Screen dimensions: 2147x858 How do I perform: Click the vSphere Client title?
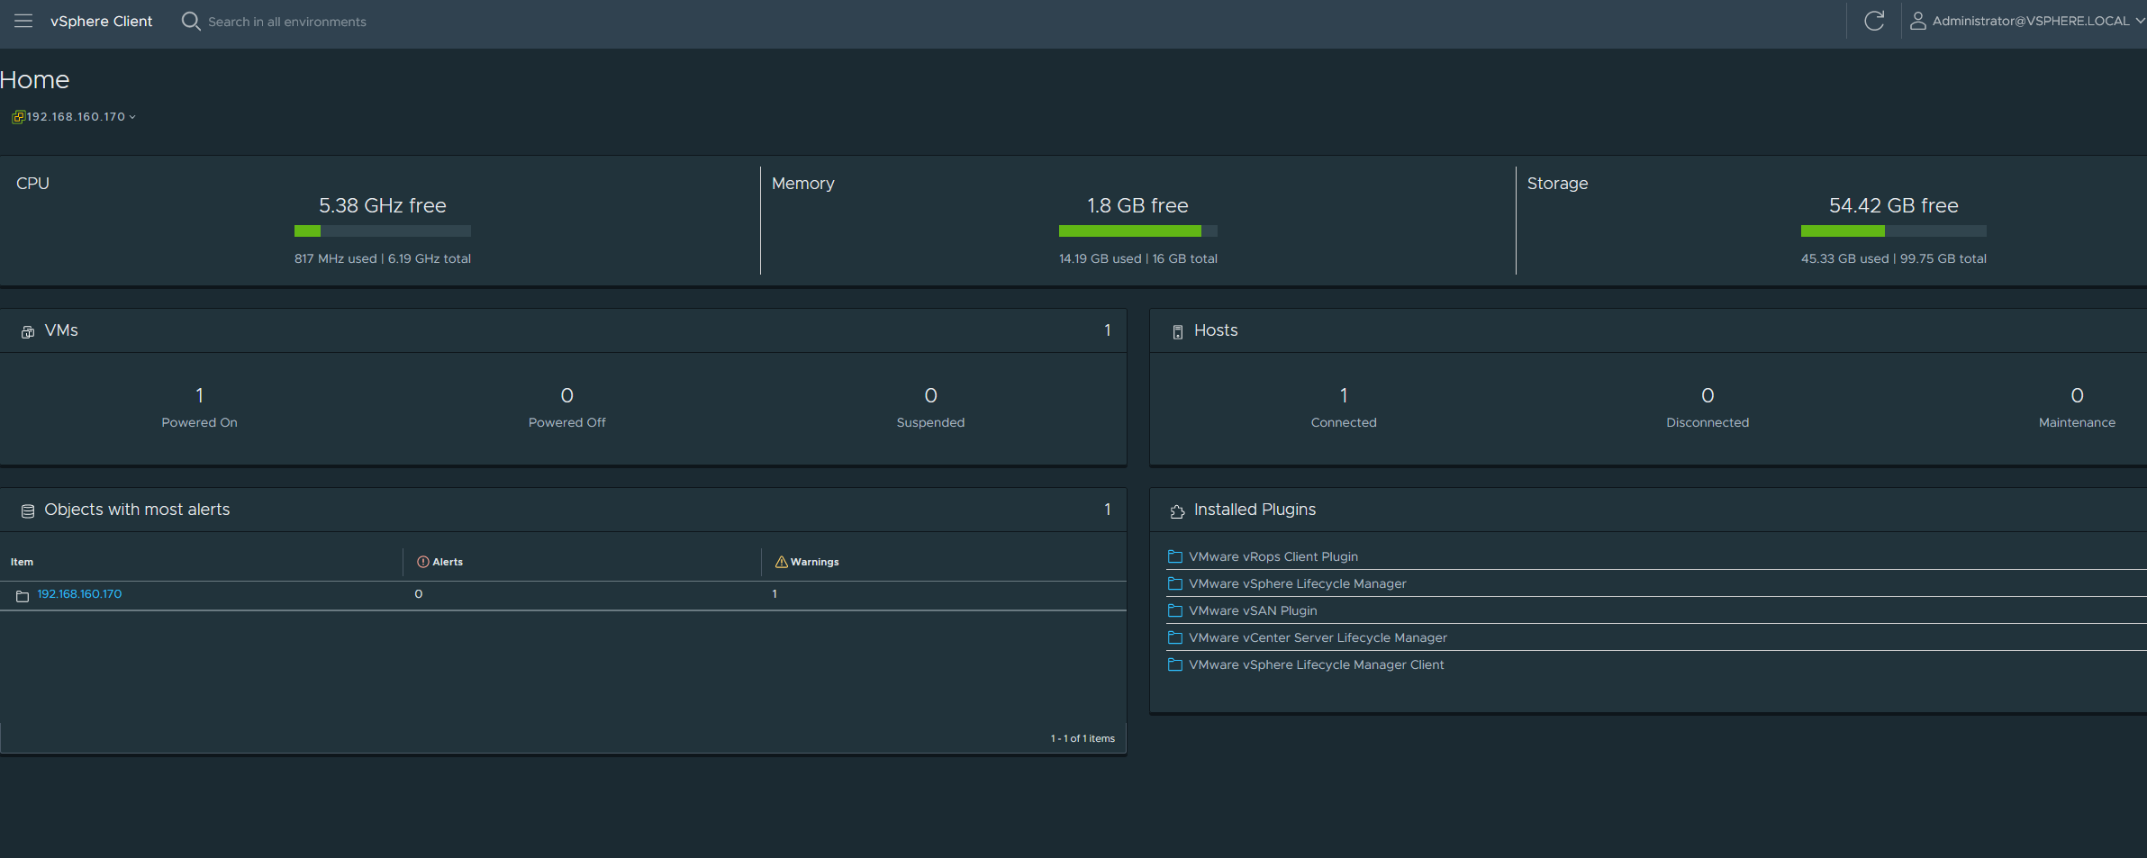101,21
